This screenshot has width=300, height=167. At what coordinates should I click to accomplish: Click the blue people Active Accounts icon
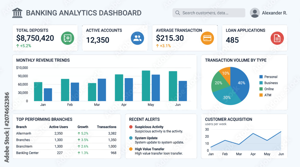(137, 38)
